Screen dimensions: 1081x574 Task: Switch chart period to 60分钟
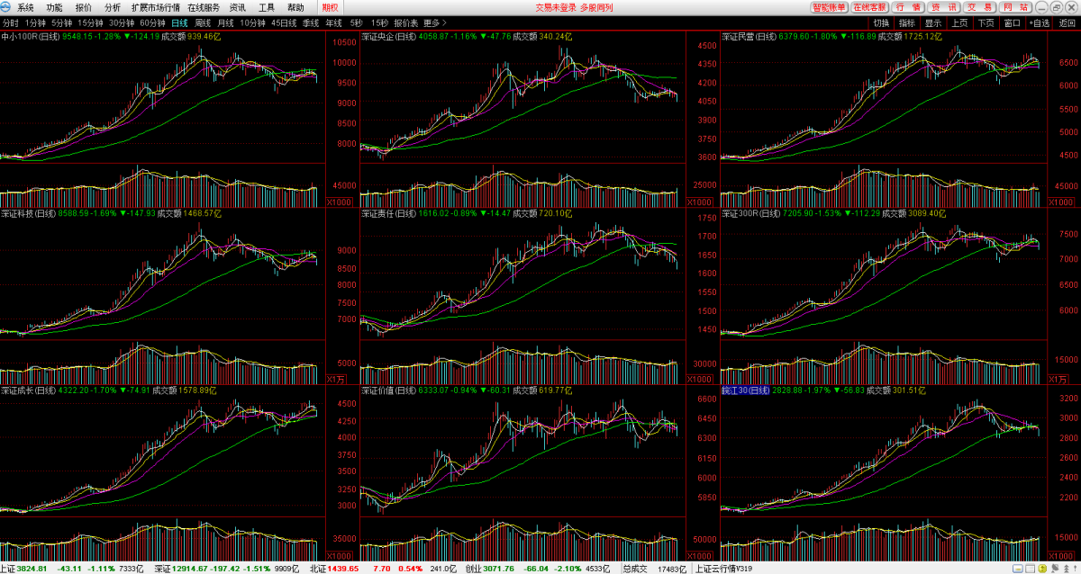coord(152,22)
